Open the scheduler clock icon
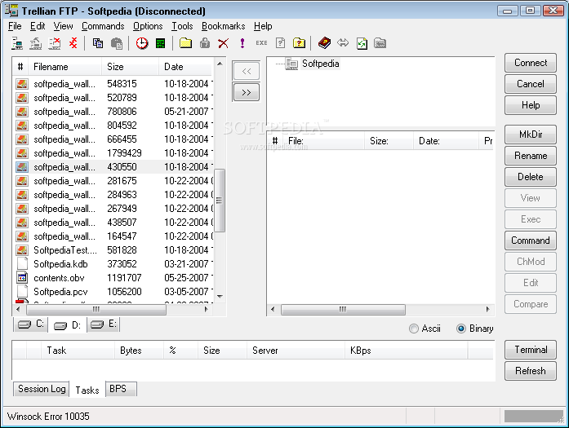 pos(142,43)
